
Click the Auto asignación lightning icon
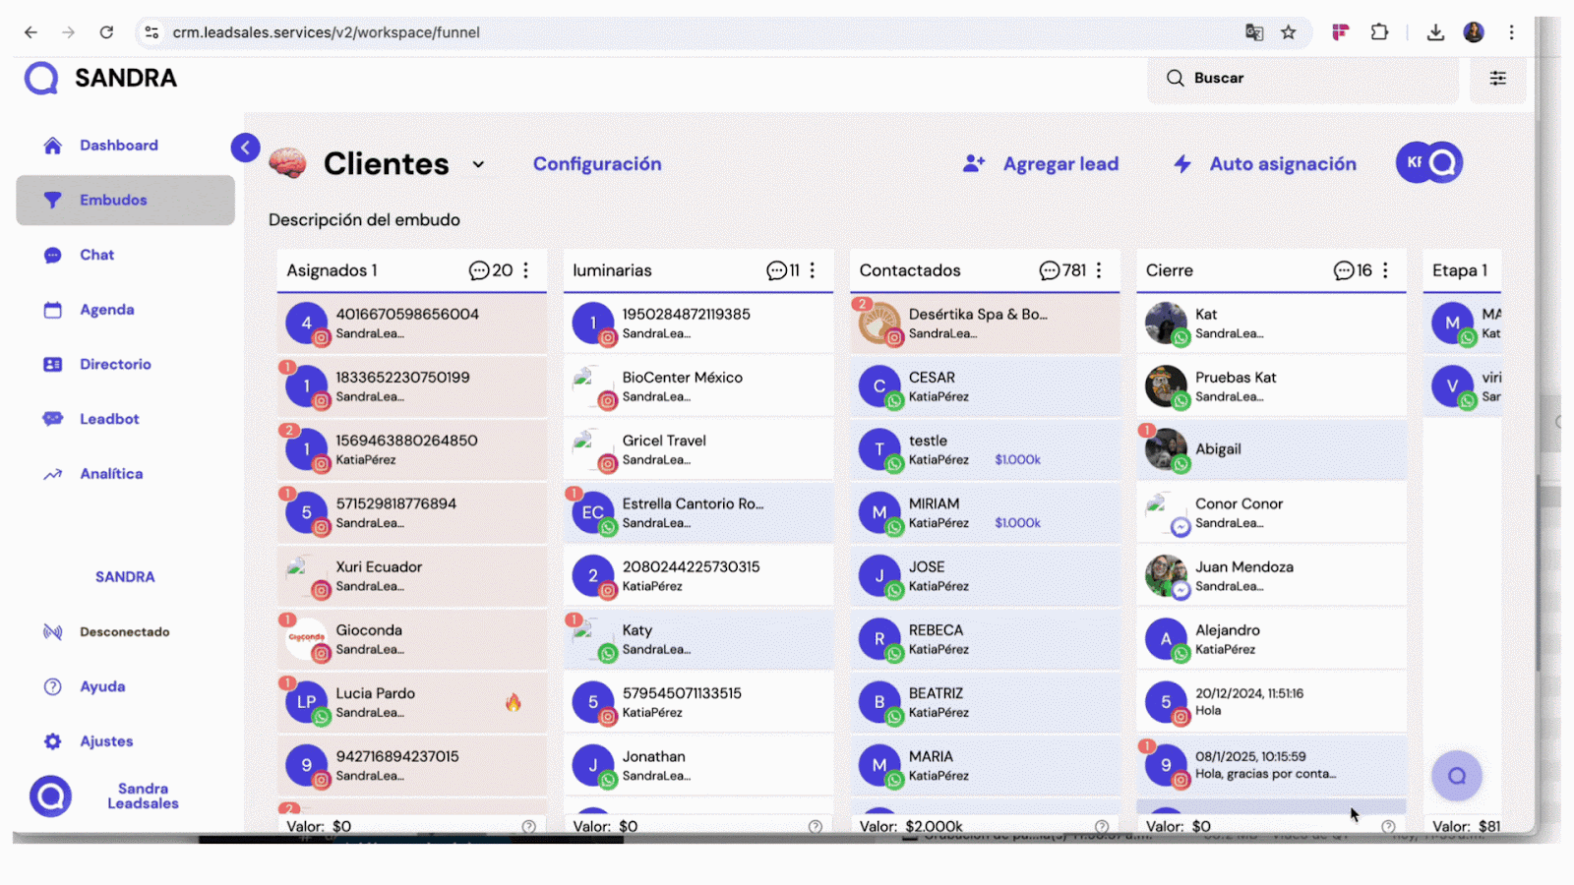1182,164
